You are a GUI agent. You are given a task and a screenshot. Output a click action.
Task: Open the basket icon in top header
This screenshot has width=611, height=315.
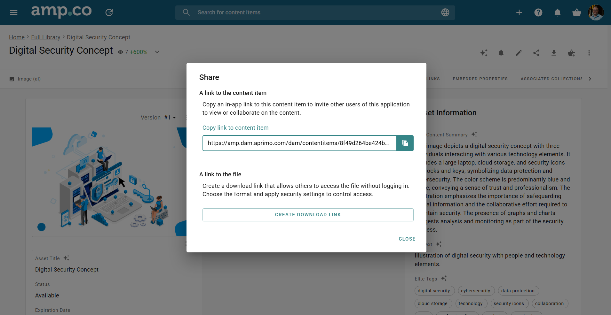pyautogui.click(x=577, y=12)
